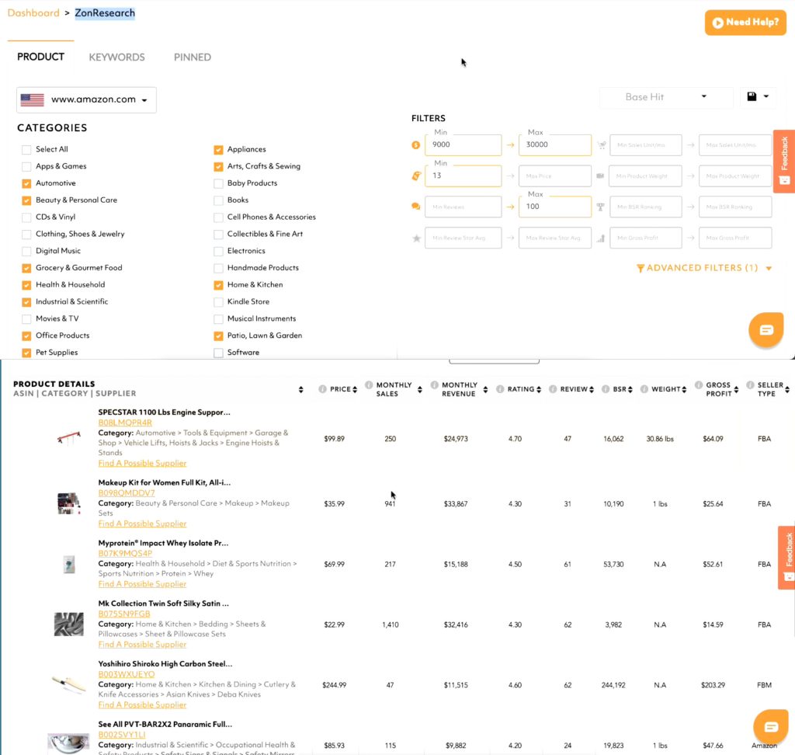The height and width of the screenshot is (755, 795).
Task: Click monthly revenue value $24,973
Action: tap(456, 439)
